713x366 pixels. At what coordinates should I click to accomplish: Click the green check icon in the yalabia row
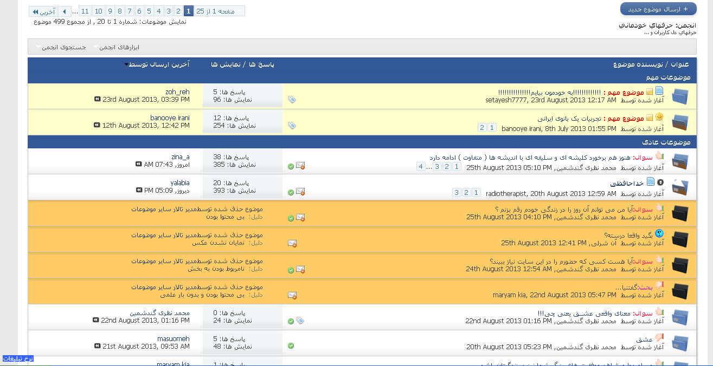pyautogui.click(x=291, y=192)
